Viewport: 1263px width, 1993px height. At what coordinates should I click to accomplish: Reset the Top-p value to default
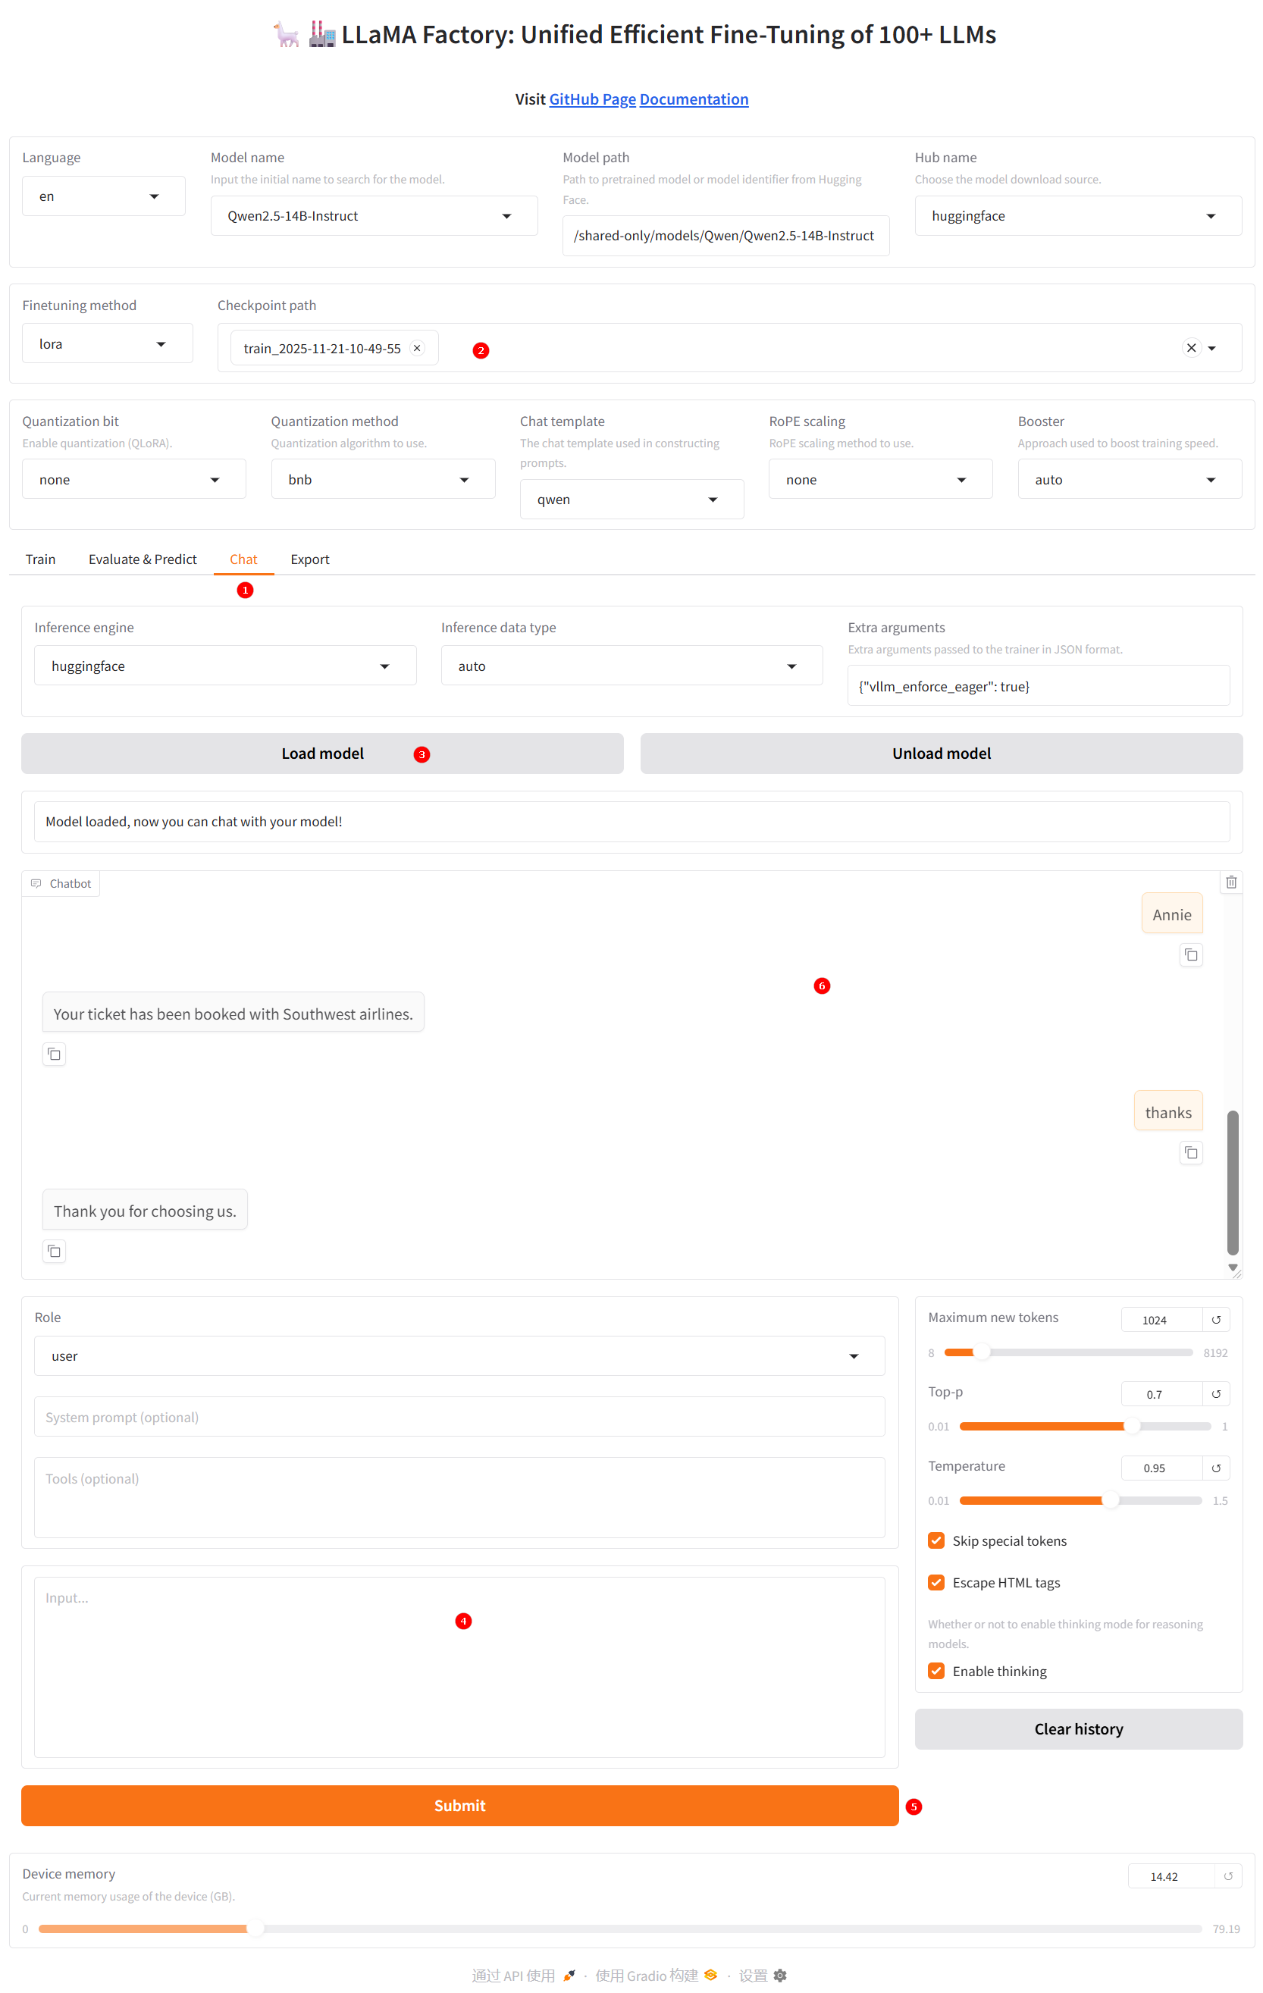pyautogui.click(x=1216, y=1395)
